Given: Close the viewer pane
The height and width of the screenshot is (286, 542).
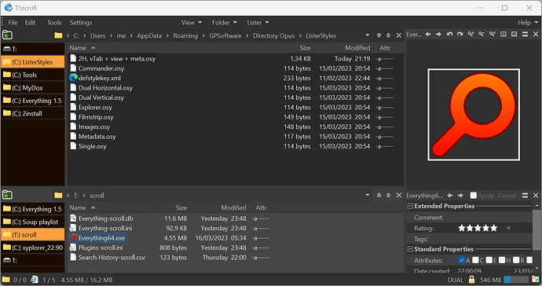Looking at the screenshot, I should point(536,35).
